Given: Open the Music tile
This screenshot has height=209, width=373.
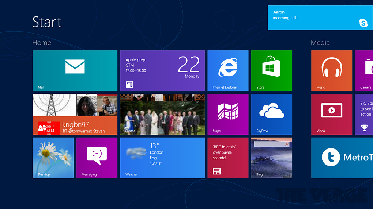Looking at the screenshot, I should point(332,71).
